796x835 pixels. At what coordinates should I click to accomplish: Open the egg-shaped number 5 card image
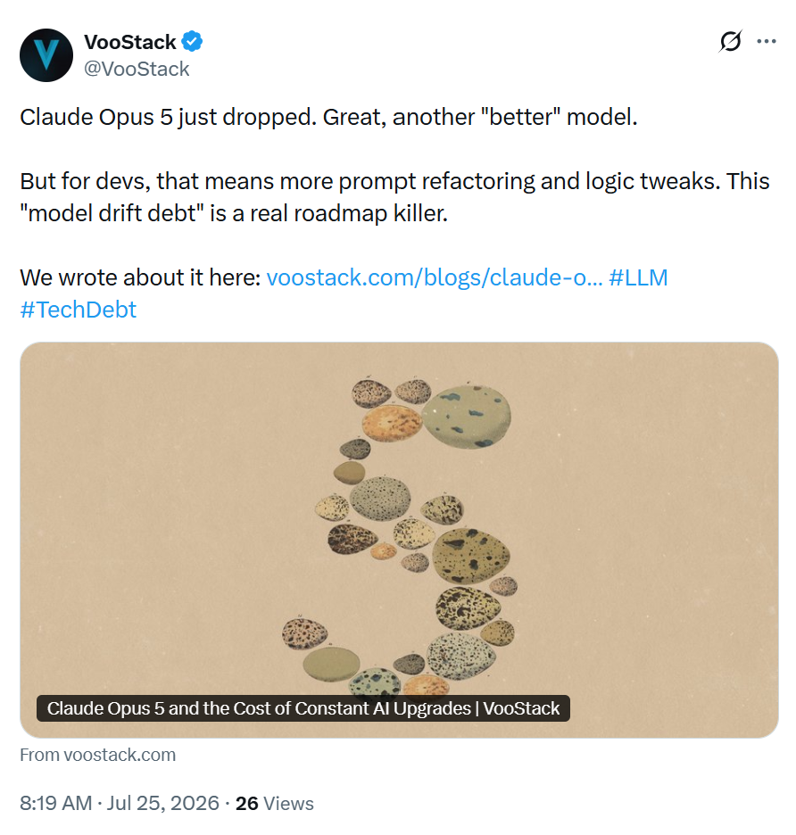click(x=399, y=540)
